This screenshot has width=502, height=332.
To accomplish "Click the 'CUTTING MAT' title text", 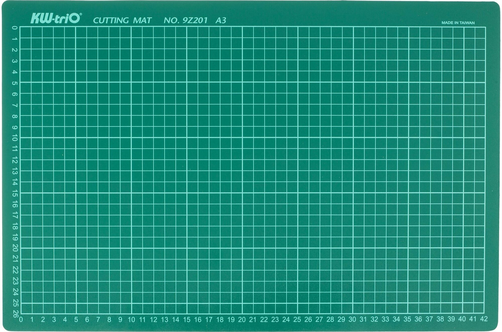I will [x=122, y=20].
